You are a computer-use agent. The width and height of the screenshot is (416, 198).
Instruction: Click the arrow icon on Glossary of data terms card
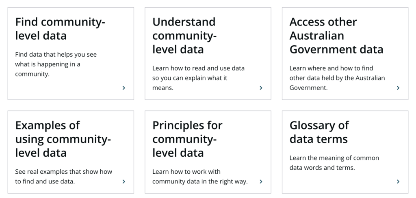pos(398,181)
